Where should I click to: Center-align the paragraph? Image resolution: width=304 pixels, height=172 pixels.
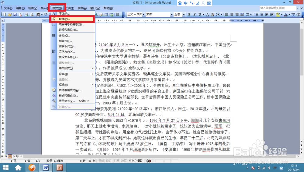click(x=232, y=15)
